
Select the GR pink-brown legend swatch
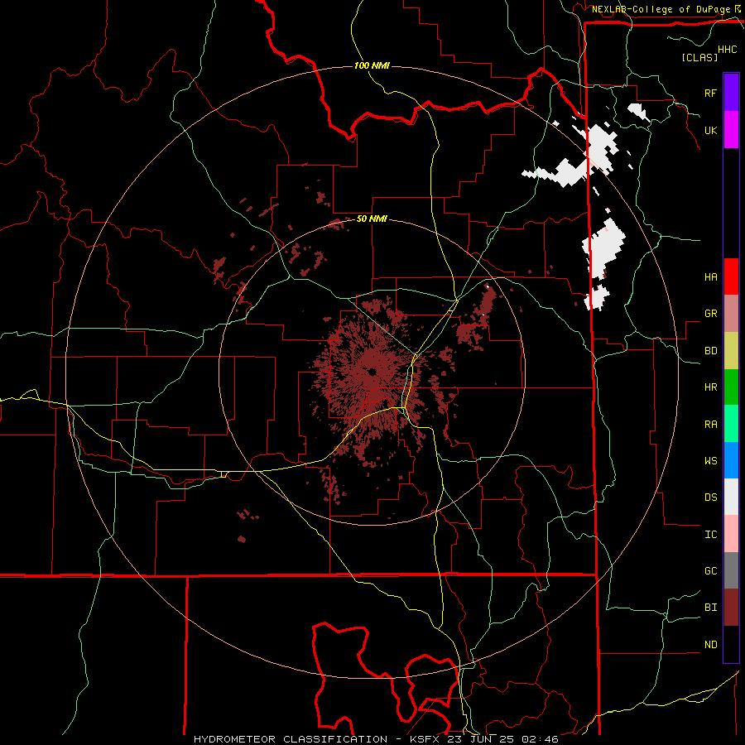[x=731, y=314]
